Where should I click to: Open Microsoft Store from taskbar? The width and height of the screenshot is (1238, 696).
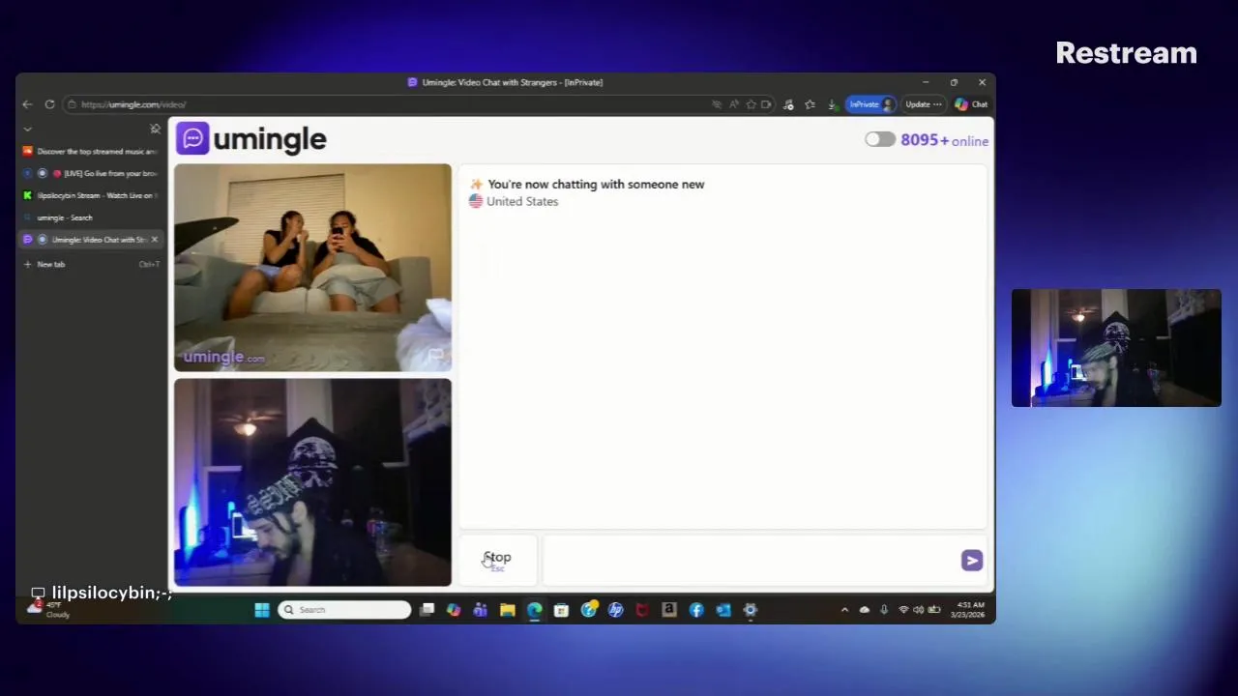point(561,610)
